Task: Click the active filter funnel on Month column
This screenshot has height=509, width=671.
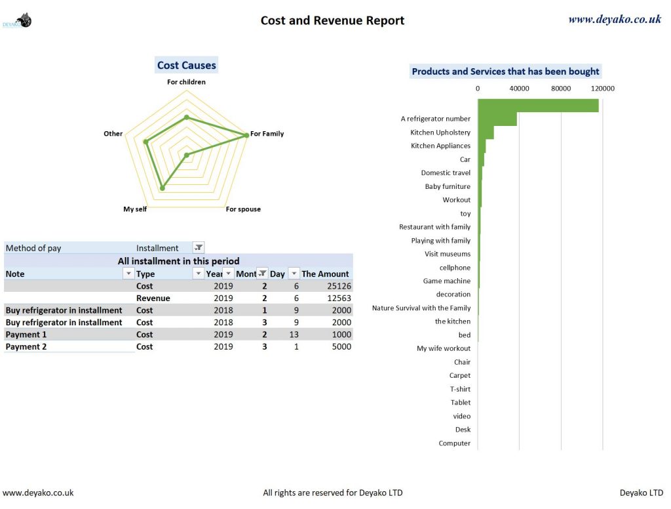Action: tap(262, 274)
